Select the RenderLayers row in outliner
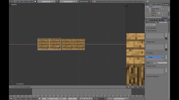The width and height of the screenshot is (179, 100). pyautogui.click(x=155, y=9)
